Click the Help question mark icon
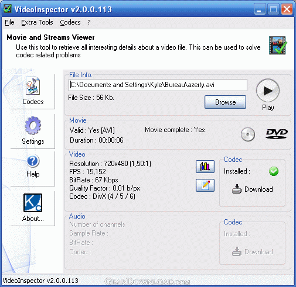The image size is (296, 287). tap(33, 161)
